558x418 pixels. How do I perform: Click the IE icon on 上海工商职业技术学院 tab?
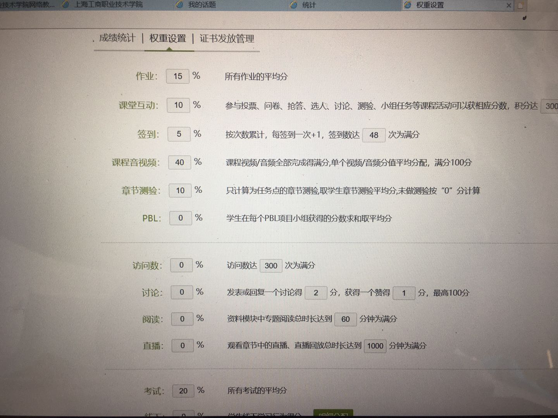(x=66, y=4)
